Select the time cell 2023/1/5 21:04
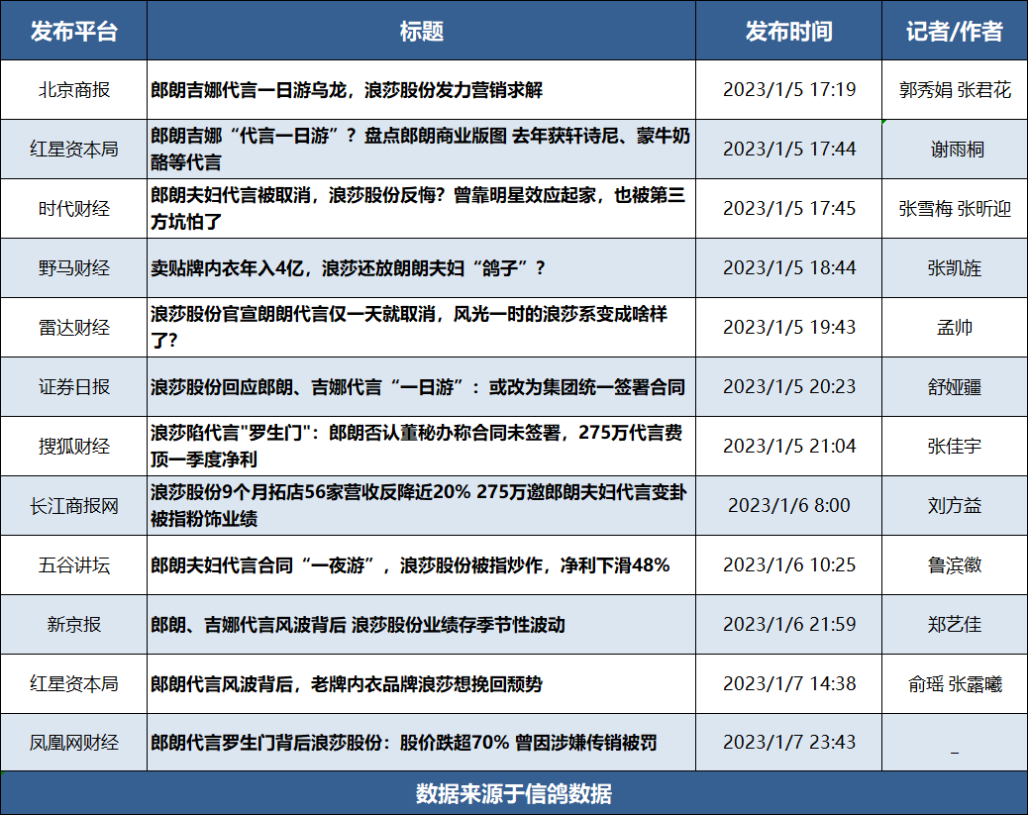The height and width of the screenshot is (815, 1028). point(788,446)
